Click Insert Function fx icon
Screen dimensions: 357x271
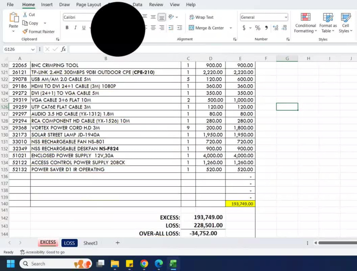coord(63,49)
